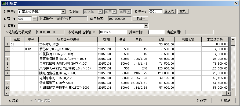Click the 摘要 text box

click(x=81, y=26)
